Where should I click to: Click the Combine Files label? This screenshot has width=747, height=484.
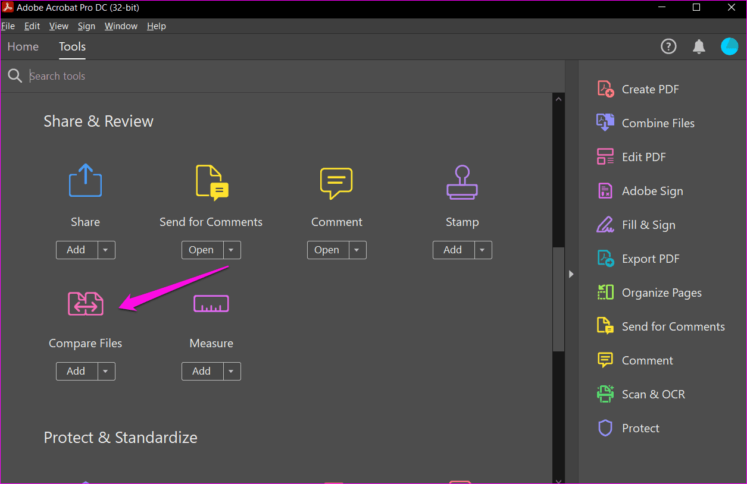tap(658, 123)
